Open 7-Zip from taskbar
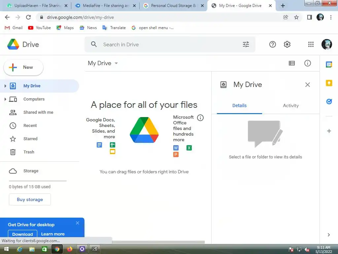 pyautogui.click(x=95, y=249)
